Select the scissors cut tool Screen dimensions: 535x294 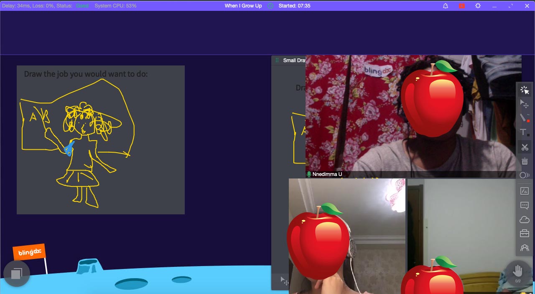525,147
